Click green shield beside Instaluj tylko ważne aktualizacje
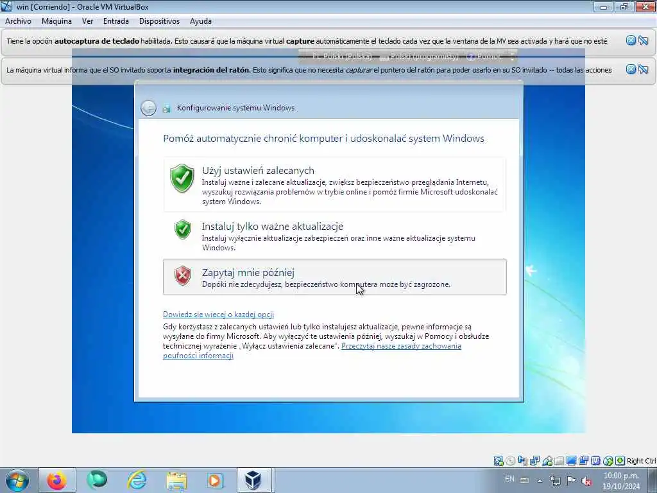 [183, 229]
